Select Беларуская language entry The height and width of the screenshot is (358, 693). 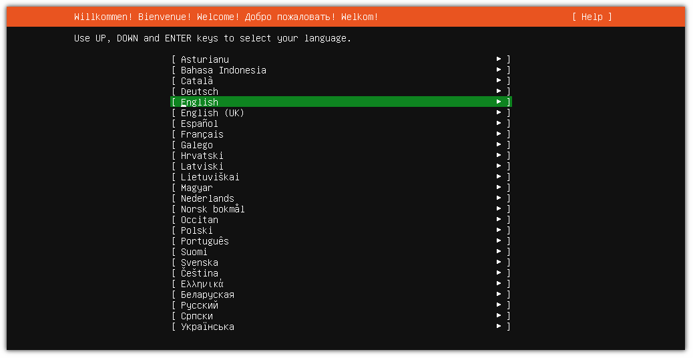(340, 295)
